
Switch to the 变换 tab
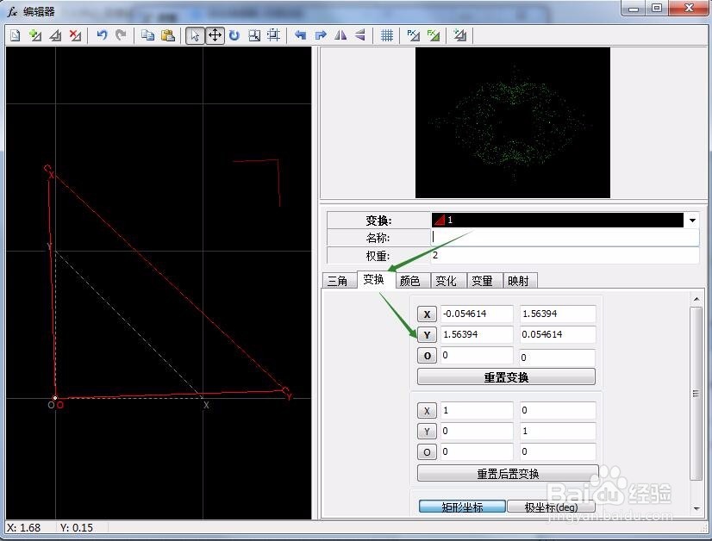374,280
